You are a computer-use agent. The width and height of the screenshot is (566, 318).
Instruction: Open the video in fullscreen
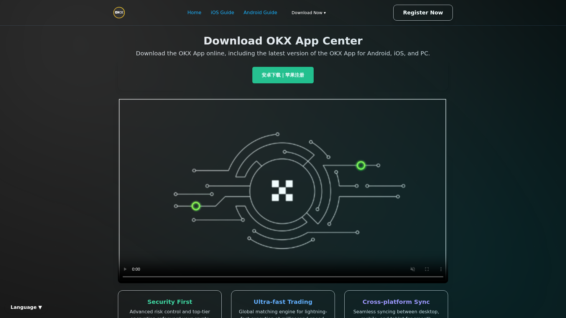point(427,269)
